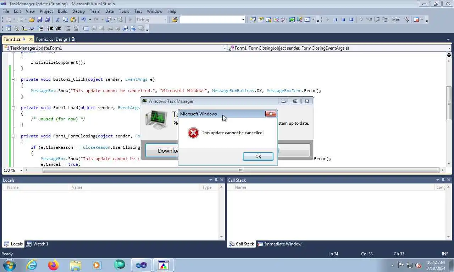Click the Restart debugging icon

(351, 20)
